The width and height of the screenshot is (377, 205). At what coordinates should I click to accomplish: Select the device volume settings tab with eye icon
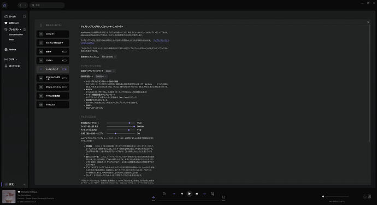pyautogui.click(x=52, y=96)
